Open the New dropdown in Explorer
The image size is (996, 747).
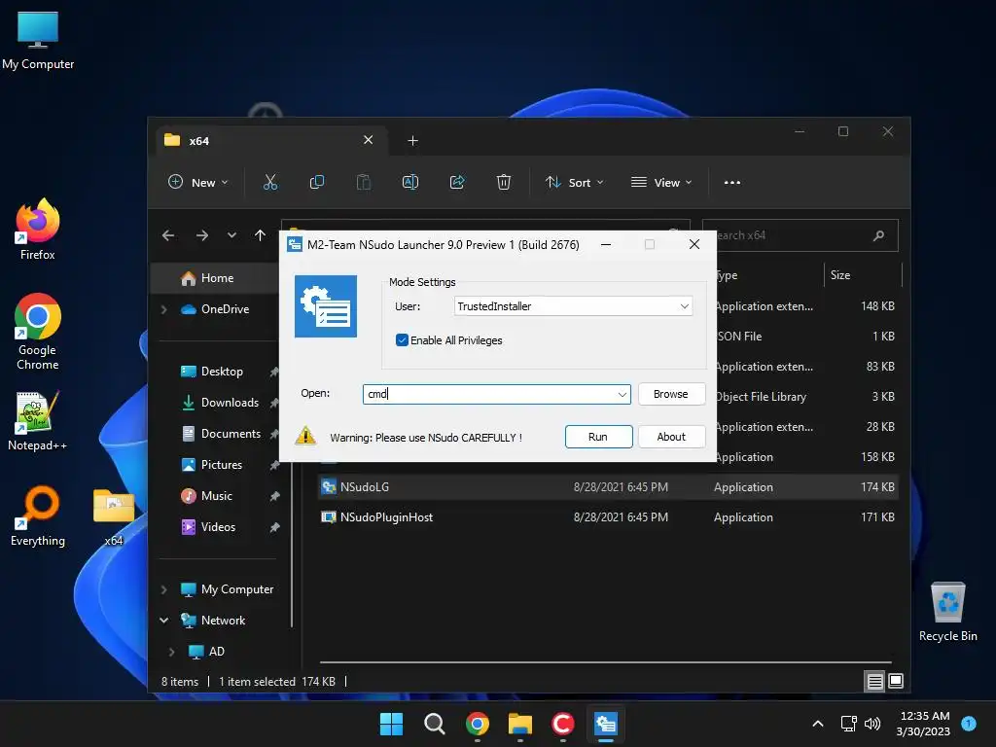197,182
